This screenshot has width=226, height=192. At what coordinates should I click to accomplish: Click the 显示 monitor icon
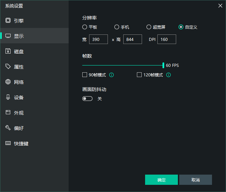8,36
